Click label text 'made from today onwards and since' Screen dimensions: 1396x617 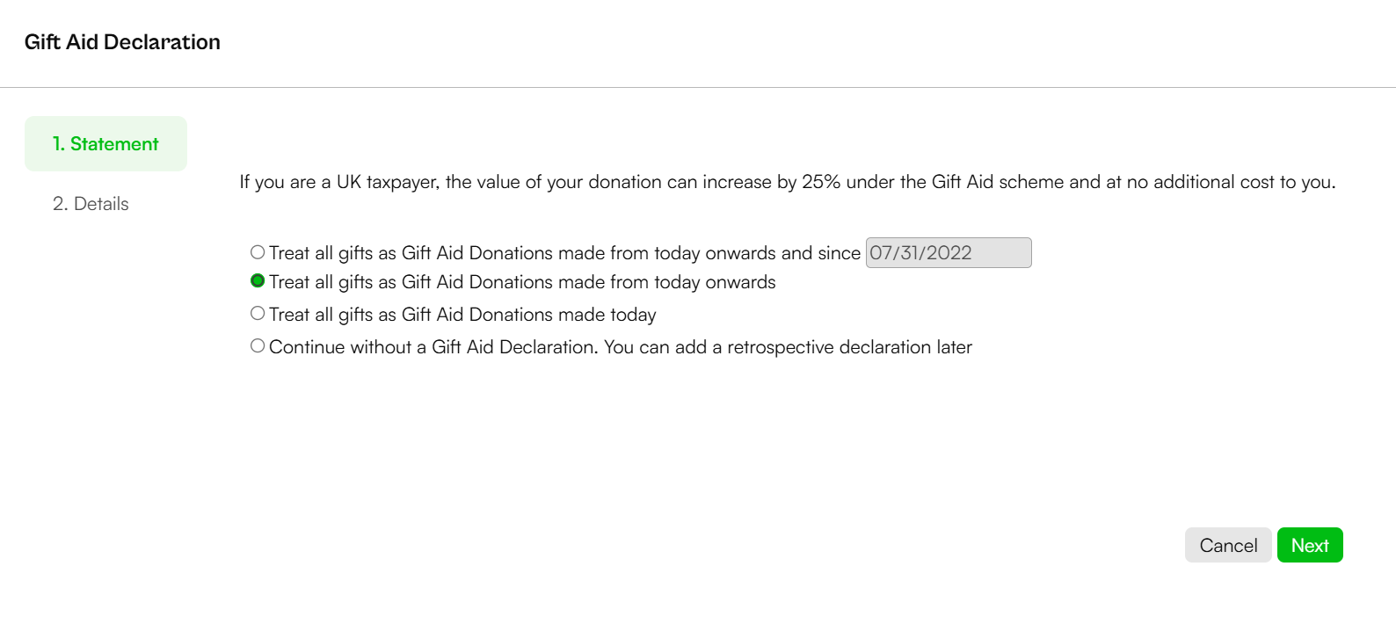[709, 253]
